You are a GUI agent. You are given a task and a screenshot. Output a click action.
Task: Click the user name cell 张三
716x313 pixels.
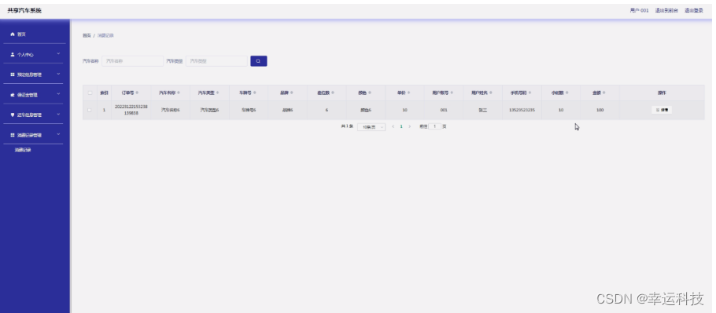click(x=483, y=110)
